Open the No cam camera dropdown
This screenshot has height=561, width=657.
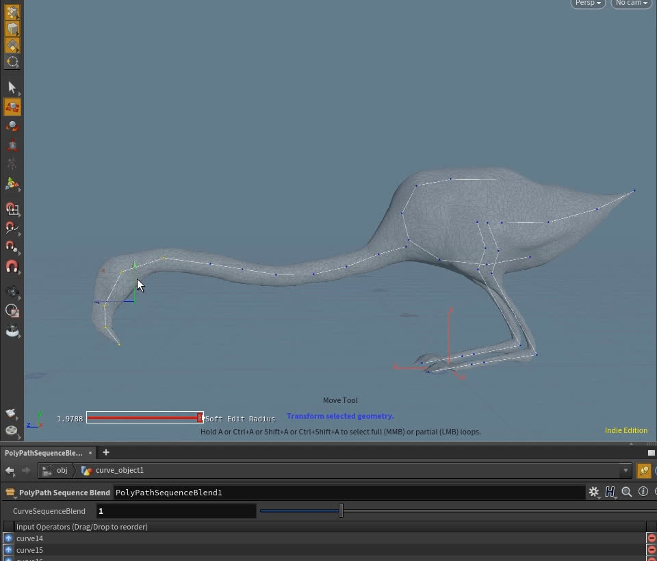pos(631,3)
